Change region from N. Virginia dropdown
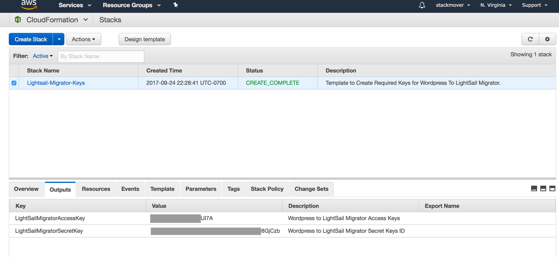The image size is (559, 257). pyautogui.click(x=496, y=5)
